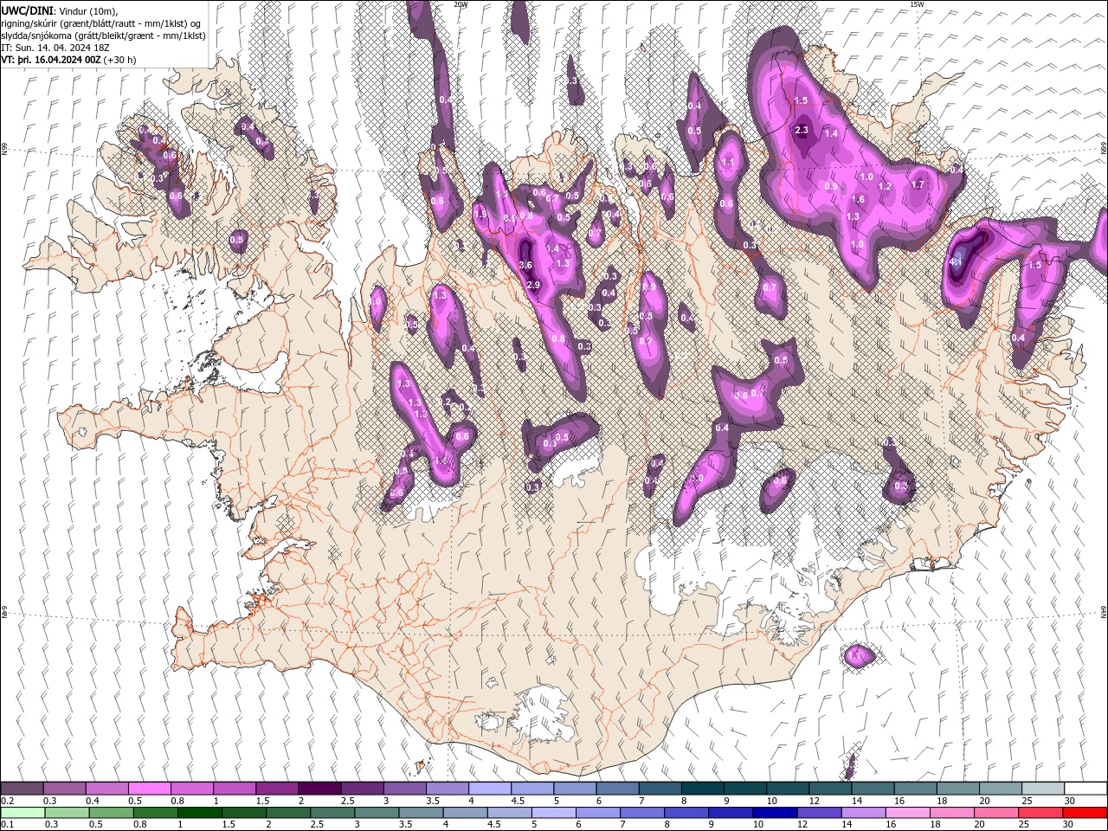The image size is (1108, 831).
Task: Click the 2.9 precipitation value on the map
Action: tap(533, 286)
